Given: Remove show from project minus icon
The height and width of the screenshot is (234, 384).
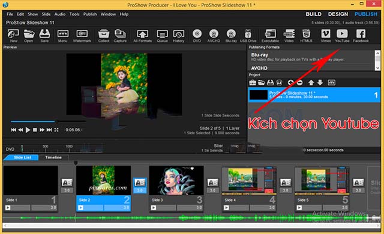Looking at the screenshot, I should (x=299, y=82).
